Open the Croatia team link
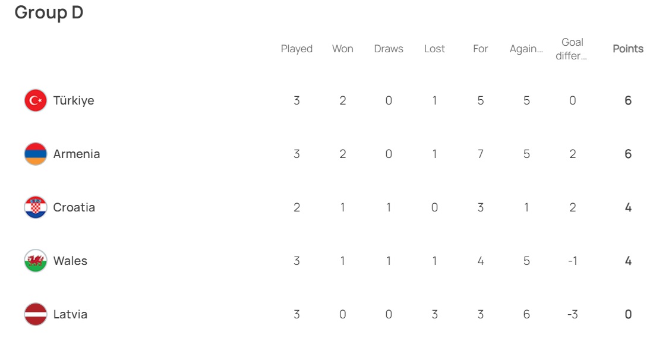The width and height of the screenshot is (672, 357). pyautogui.click(x=74, y=207)
